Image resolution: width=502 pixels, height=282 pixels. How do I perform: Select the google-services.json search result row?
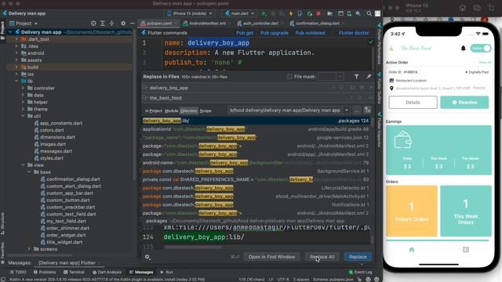point(256,138)
